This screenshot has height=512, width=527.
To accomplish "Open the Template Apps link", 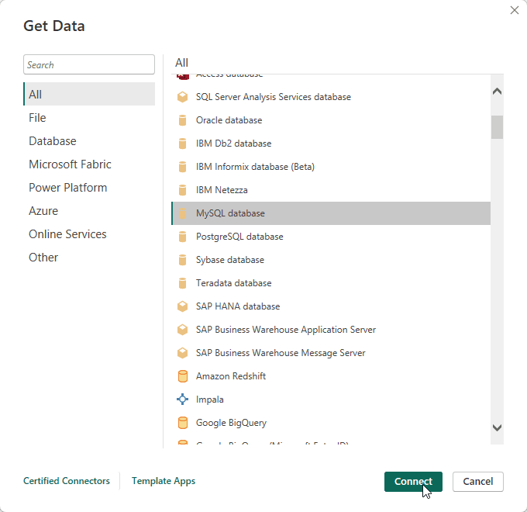I will [164, 481].
